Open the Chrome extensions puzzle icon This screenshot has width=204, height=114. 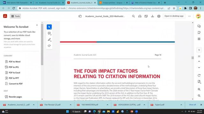coord(185,8)
